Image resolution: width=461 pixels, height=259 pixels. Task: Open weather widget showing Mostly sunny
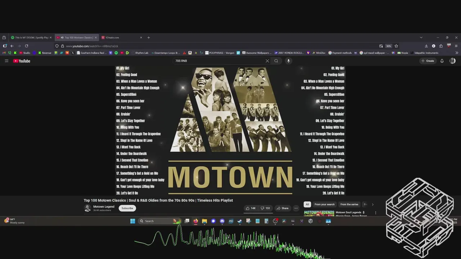[14, 221]
